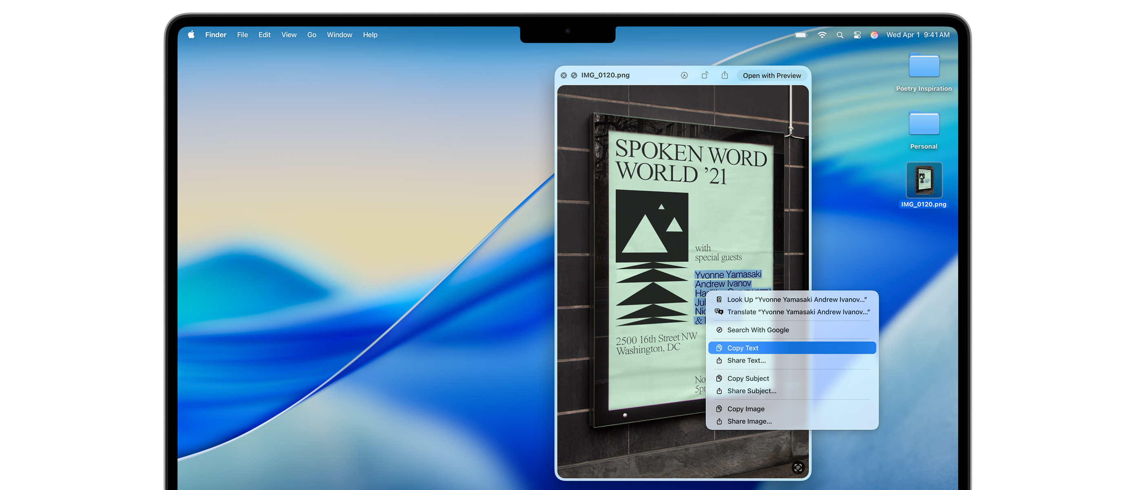Click Look Up "Yvonne Yamasaki Andrew Ivanov…"
Screen dimensions: 1136x490
click(796, 299)
